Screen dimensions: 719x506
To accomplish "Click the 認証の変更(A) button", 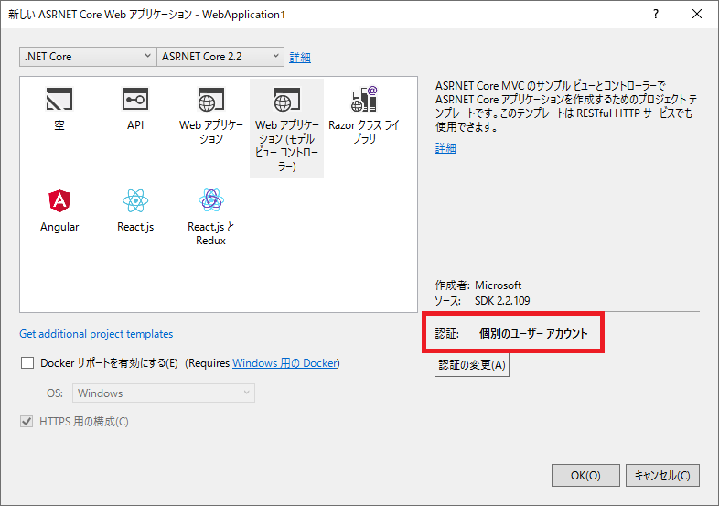I will point(472,365).
